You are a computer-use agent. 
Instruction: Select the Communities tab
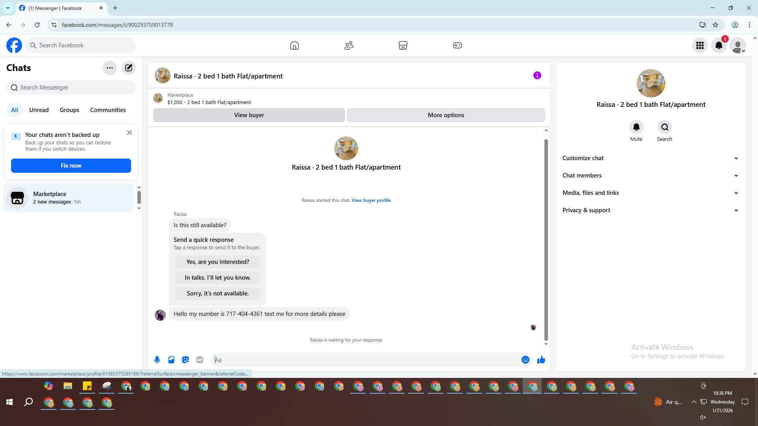click(108, 110)
